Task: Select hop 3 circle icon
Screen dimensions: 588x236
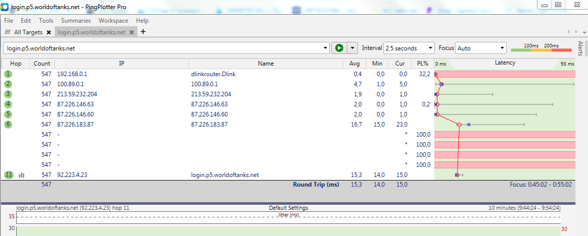Action: [x=8, y=94]
